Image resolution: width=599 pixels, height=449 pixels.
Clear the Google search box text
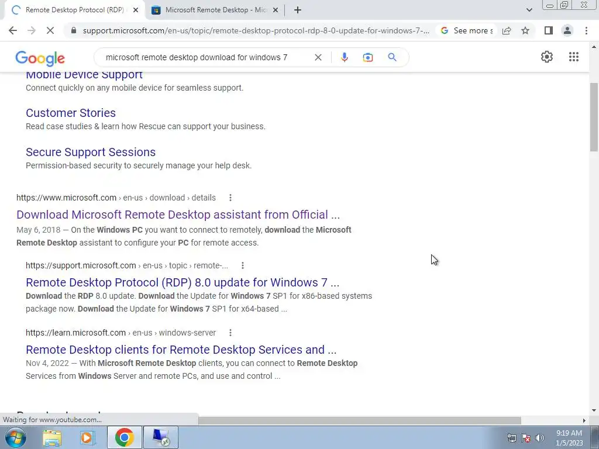pyautogui.click(x=318, y=57)
